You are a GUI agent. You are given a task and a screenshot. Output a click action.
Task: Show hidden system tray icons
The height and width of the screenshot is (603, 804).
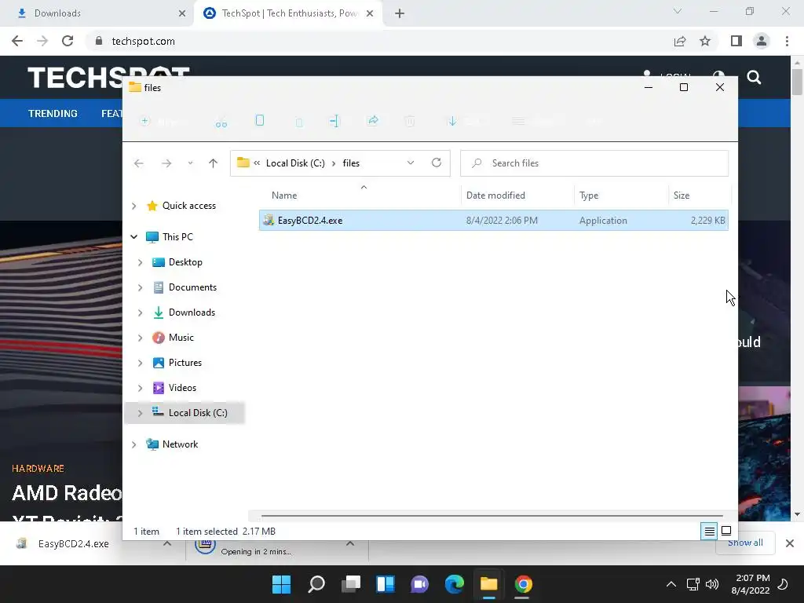[x=671, y=584]
